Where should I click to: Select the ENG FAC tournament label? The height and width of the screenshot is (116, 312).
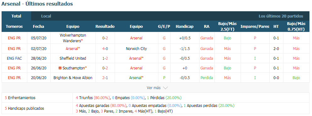click(x=14, y=58)
